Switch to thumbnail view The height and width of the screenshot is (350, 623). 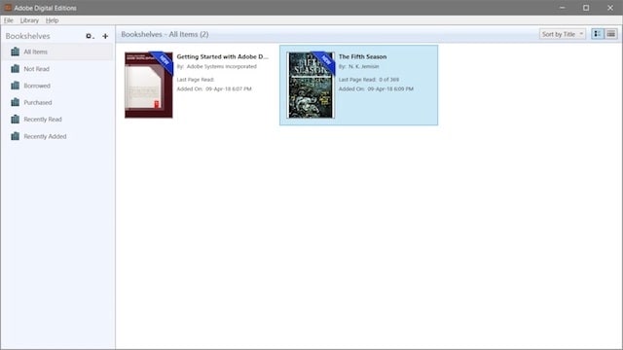pyautogui.click(x=597, y=34)
